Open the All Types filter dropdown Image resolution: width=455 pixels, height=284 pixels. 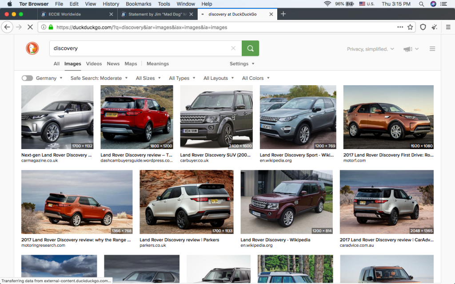pyautogui.click(x=182, y=78)
